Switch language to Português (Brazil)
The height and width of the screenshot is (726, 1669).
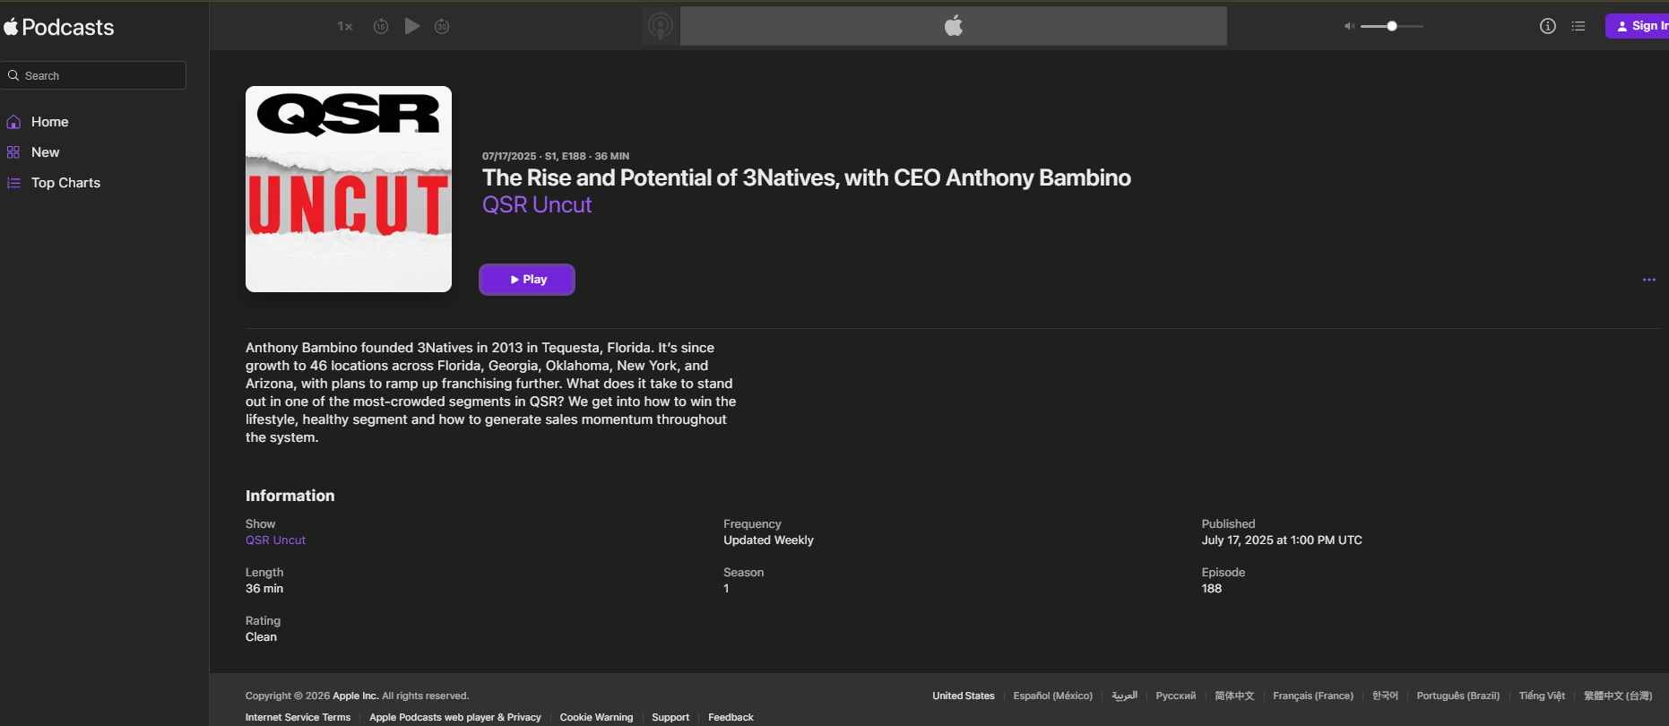(x=1458, y=696)
